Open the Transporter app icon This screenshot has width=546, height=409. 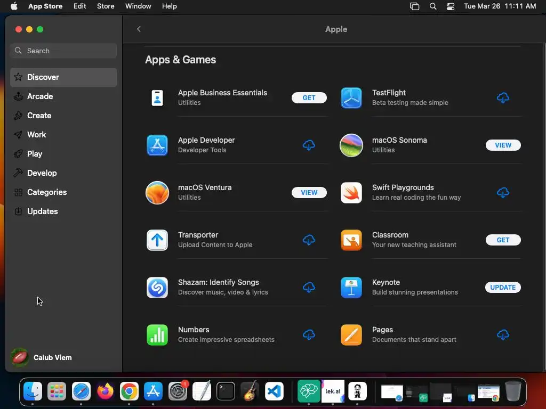pyautogui.click(x=157, y=240)
